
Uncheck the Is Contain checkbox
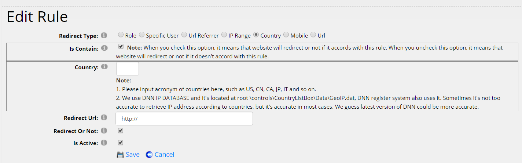pos(121,47)
